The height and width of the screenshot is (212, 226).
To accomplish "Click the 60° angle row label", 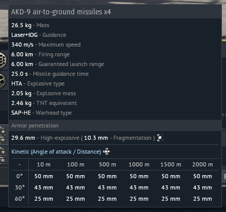I will pos(19,199).
